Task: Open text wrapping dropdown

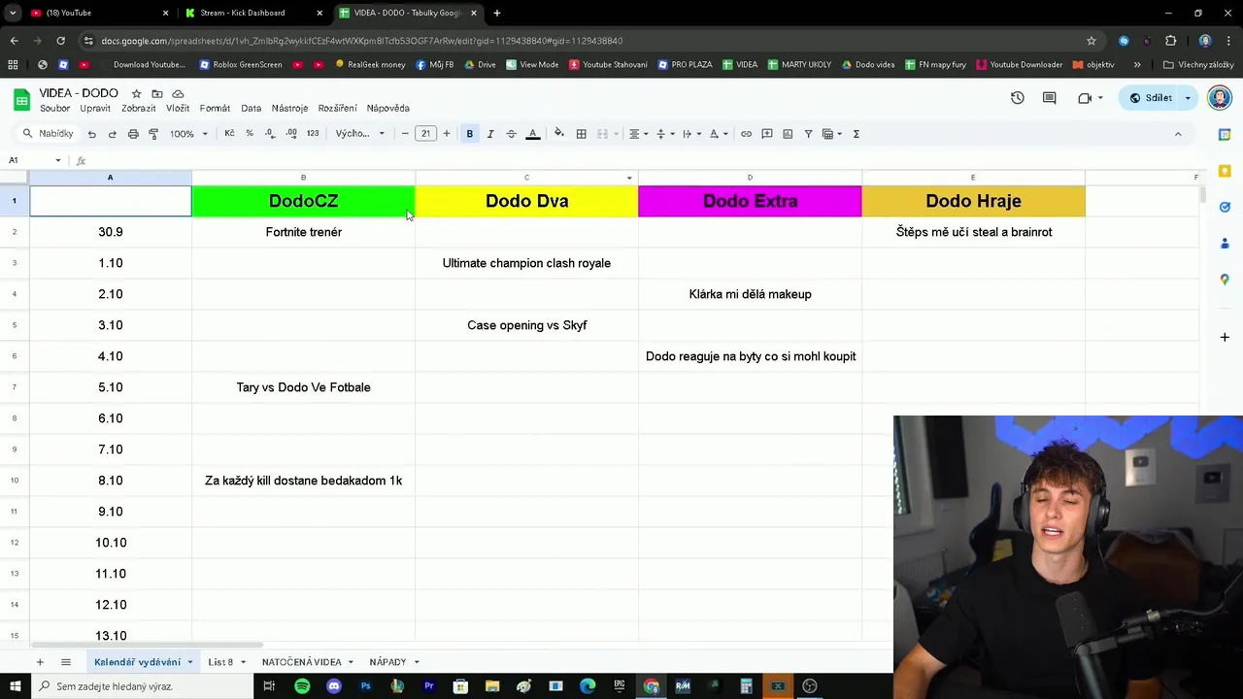Action: [x=690, y=134]
